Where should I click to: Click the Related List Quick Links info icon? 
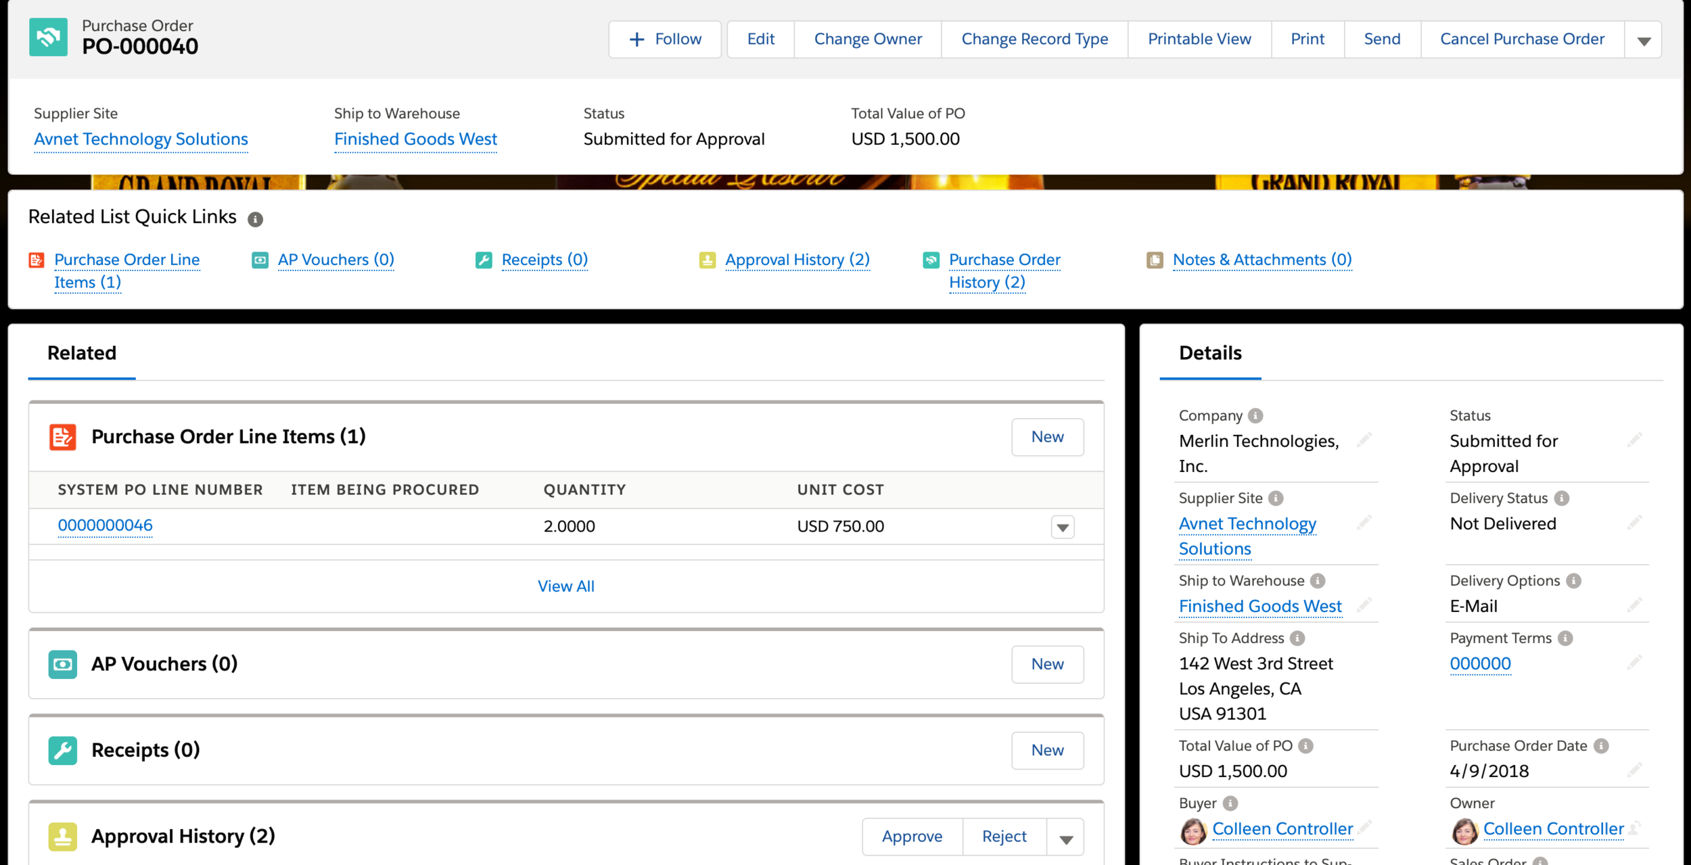tap(255, 219)
